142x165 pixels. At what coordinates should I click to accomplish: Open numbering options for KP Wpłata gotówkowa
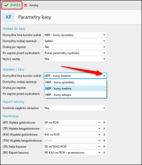pyautogui.click(x=104, y=123)
